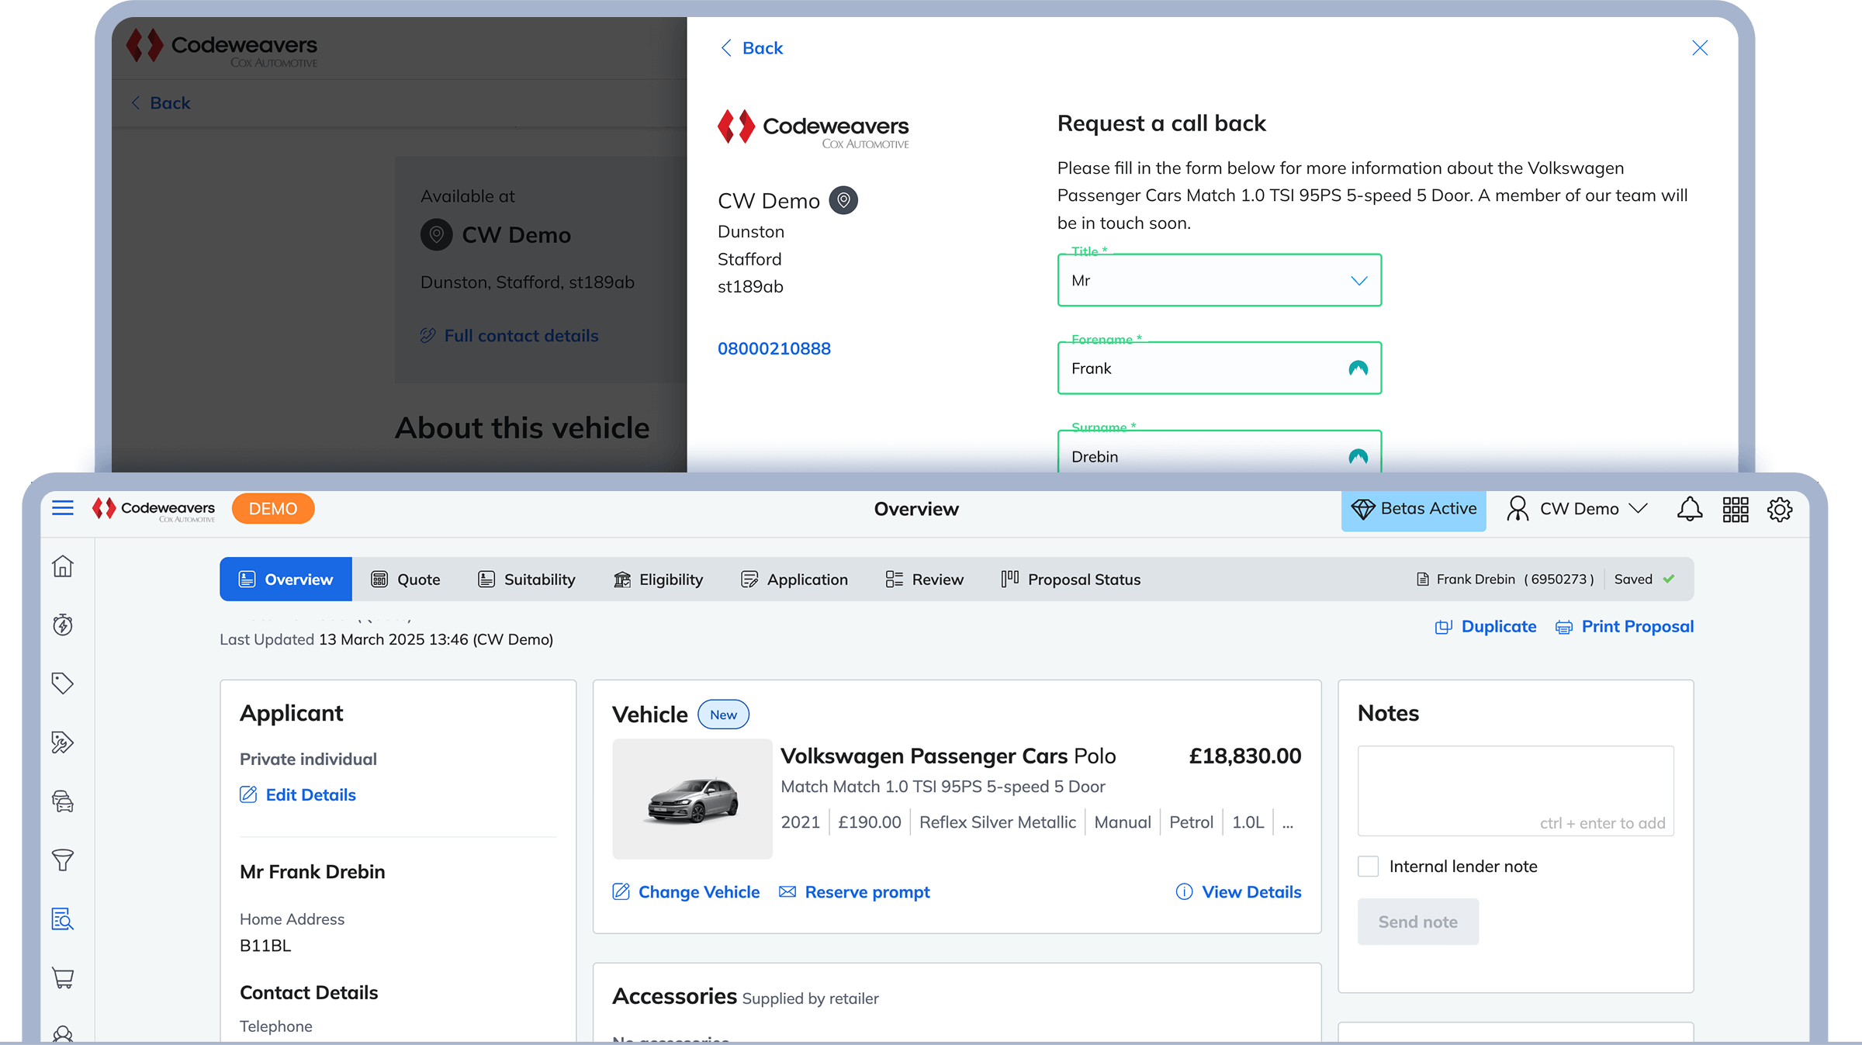
Task: Click the Send note button
Action: pos(1417,922)
